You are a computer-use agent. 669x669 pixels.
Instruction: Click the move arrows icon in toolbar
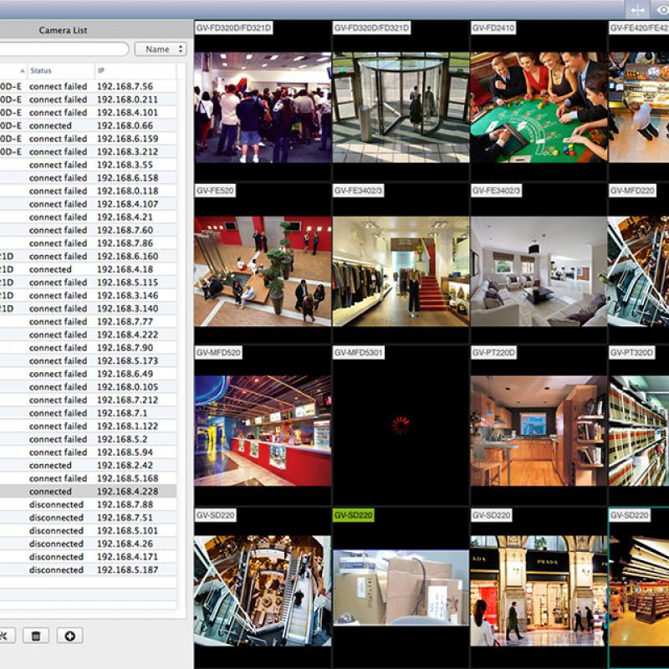(x=638, y=9)
